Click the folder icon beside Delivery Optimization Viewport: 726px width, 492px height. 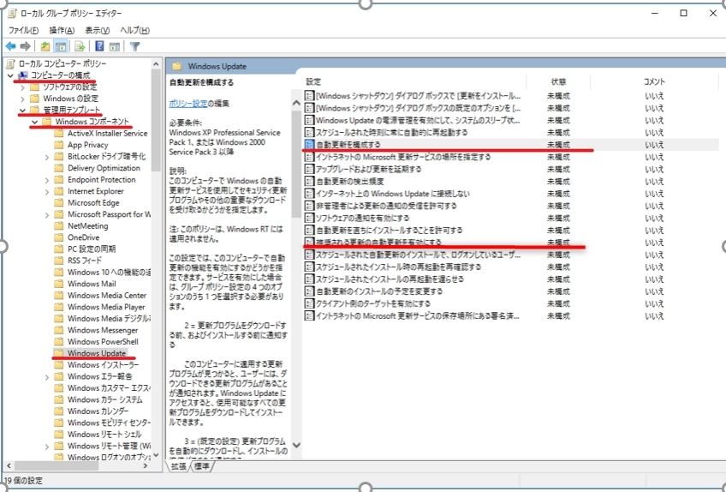[59, 168]
